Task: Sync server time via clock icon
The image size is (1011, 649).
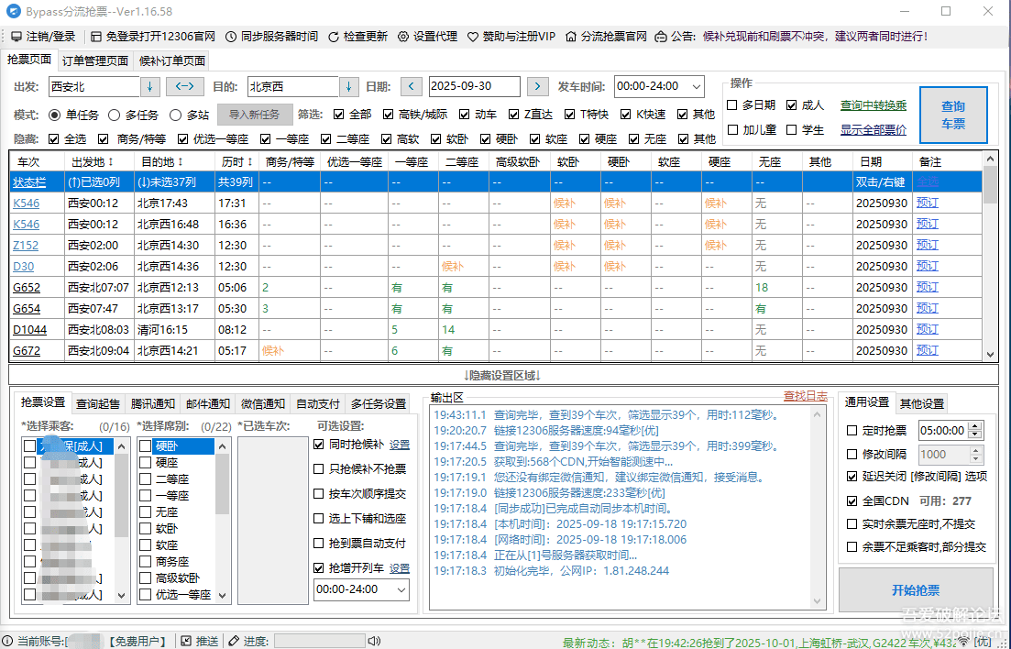Action: [x=231, y=37]
